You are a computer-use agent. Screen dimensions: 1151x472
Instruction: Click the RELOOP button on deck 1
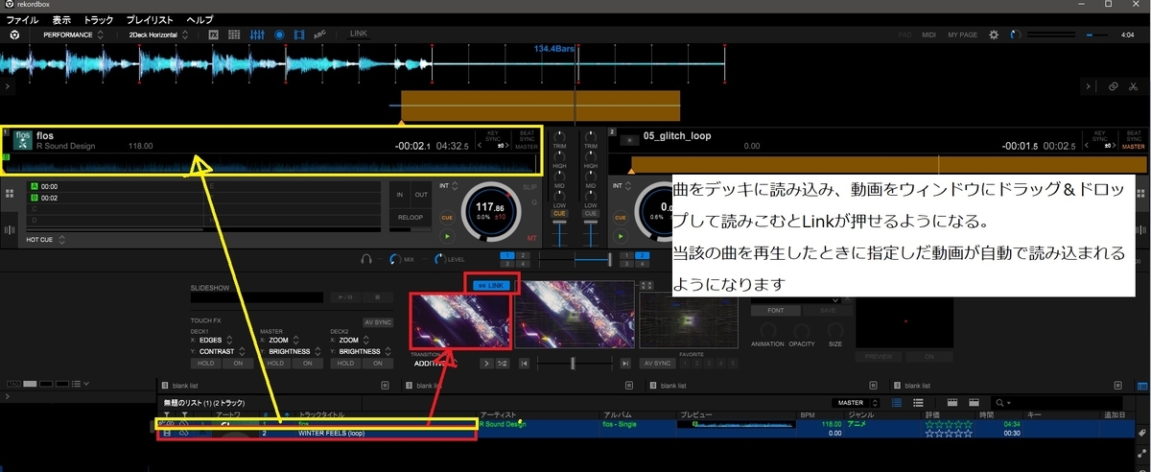pos(411,218)
